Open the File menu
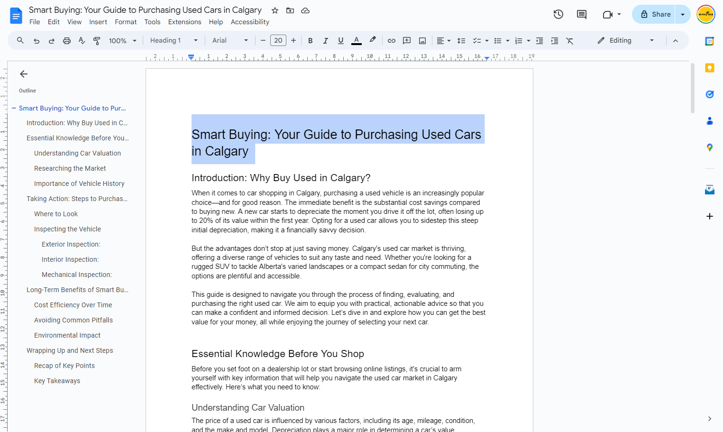 pyautogui.click(x=35, y=22)
